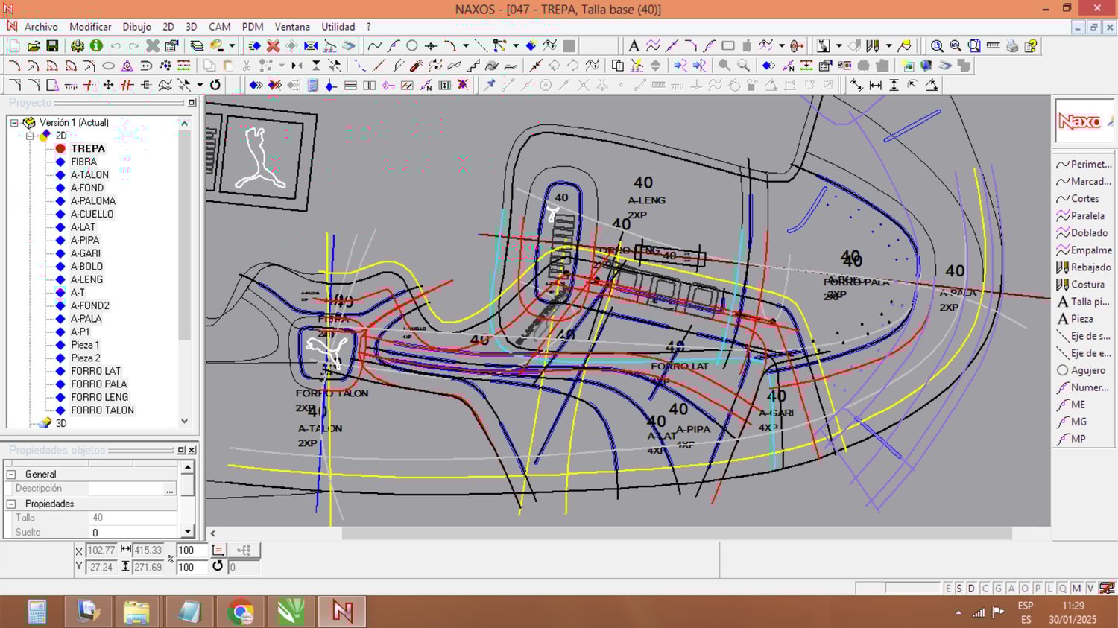Collapse the Propiedades section
This screenshot has height=628, width=1118.
click(x=11, y=504)
